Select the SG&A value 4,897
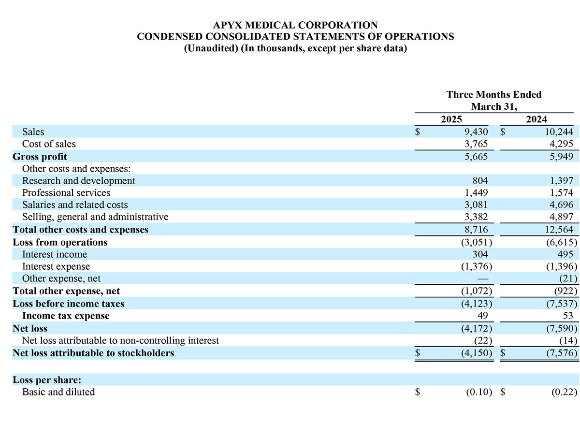Screen dimensions: 580x423 click(x=561, y=217)
